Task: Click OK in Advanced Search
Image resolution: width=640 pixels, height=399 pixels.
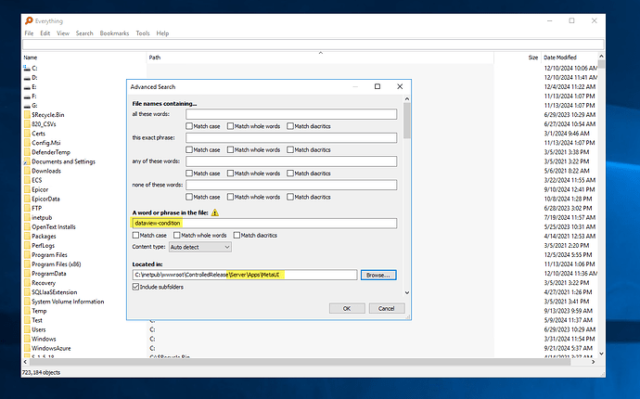Action: (x=347, y=308)
